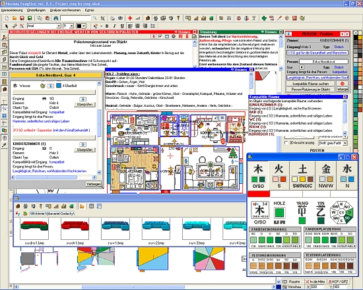Click the Verbergen button in Erika panel
This screenshot has height=290, width=363.
94,184
